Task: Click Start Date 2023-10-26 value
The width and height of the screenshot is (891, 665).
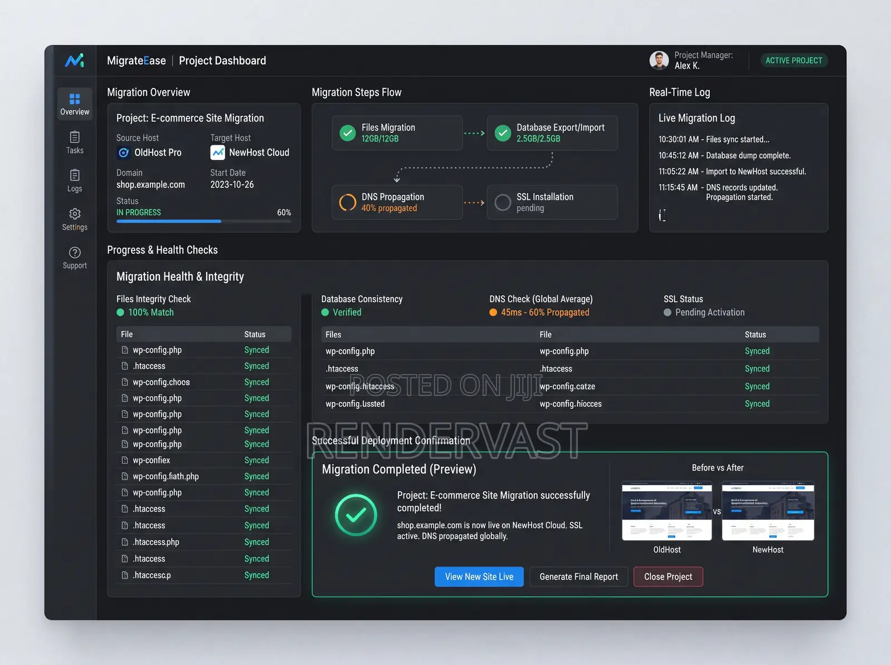Action: point(232,184)
